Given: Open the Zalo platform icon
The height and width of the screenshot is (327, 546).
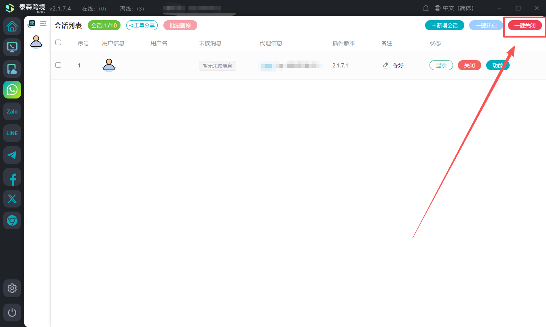Looking at the screenshot, I should click(x=12, y=111).
